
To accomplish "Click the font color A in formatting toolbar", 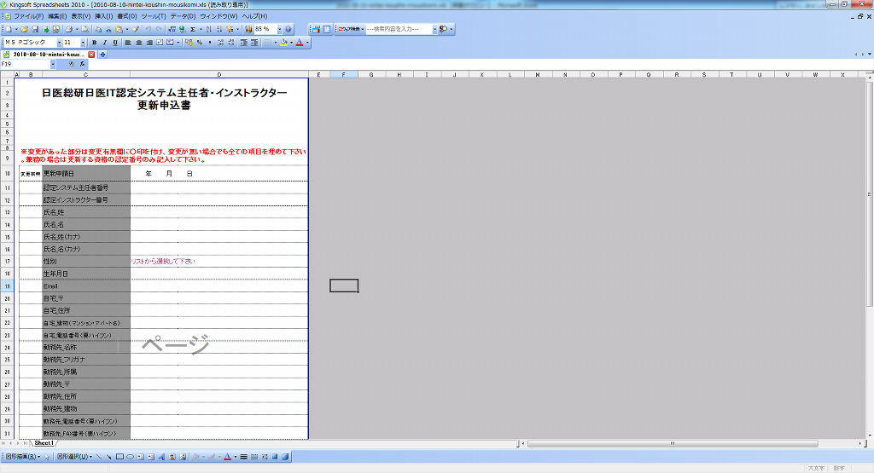I will [x=300, y=43].
